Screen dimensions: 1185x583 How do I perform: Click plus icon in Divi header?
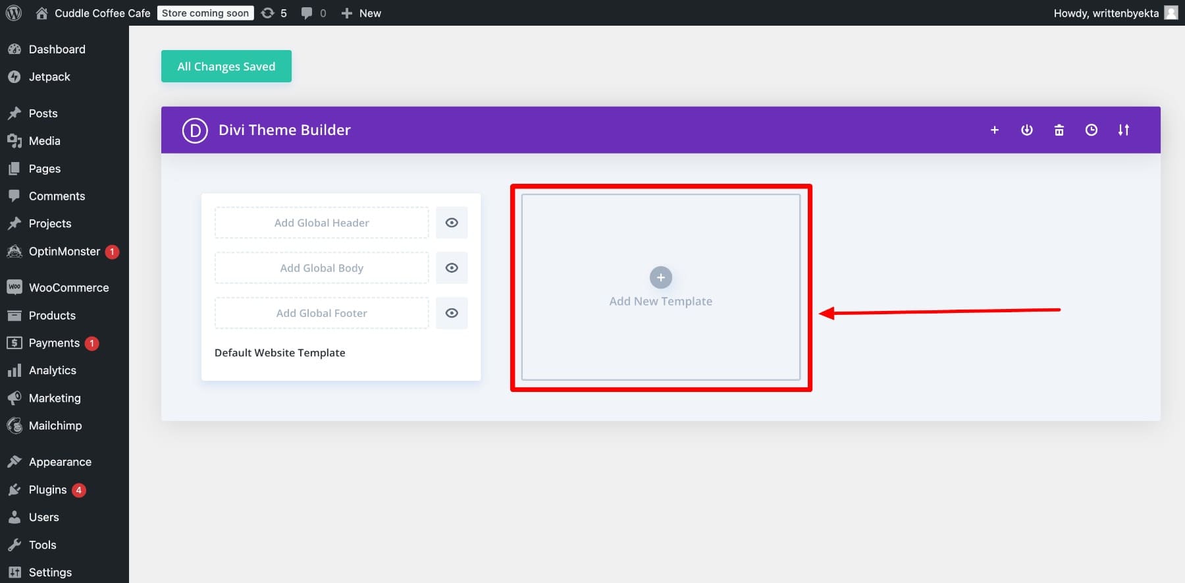pos(995,130)
